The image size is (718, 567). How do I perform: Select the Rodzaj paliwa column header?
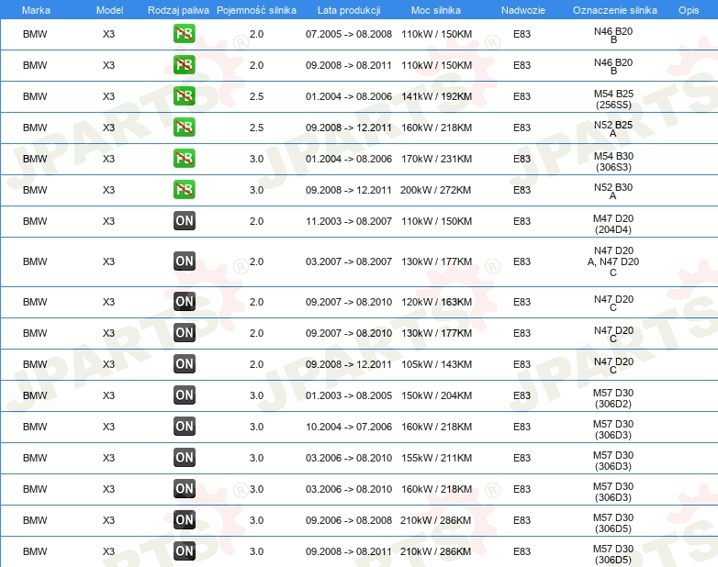coord(178,10)
